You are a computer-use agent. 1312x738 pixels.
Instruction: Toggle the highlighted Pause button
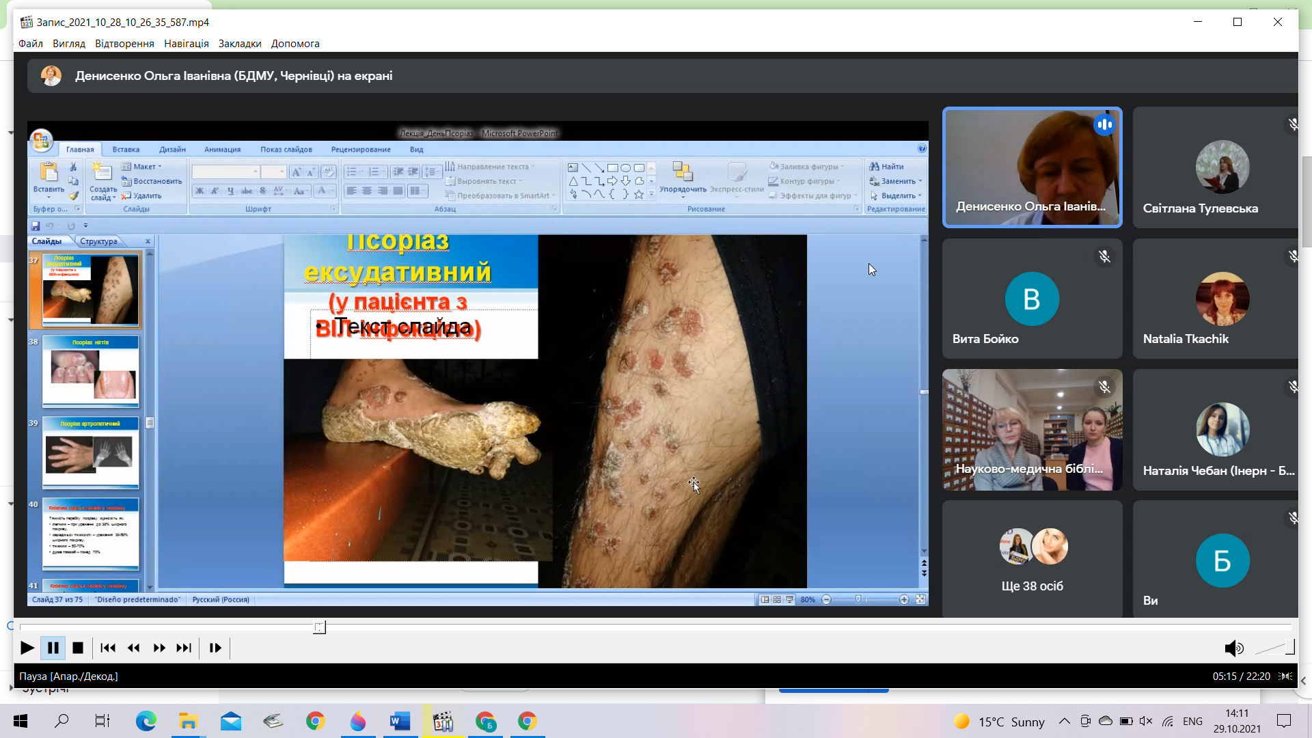point(53,648)
